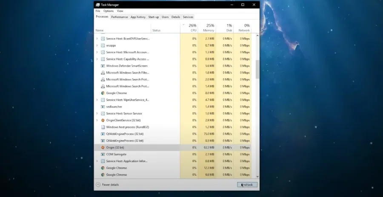The height and width of the screenshot is (197, 383).
Task: Click the Microsoft Windows Search Filte... icon
Action: point(103,73)
